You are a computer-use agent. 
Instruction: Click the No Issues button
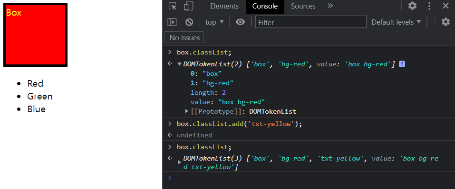click(184, 37)
